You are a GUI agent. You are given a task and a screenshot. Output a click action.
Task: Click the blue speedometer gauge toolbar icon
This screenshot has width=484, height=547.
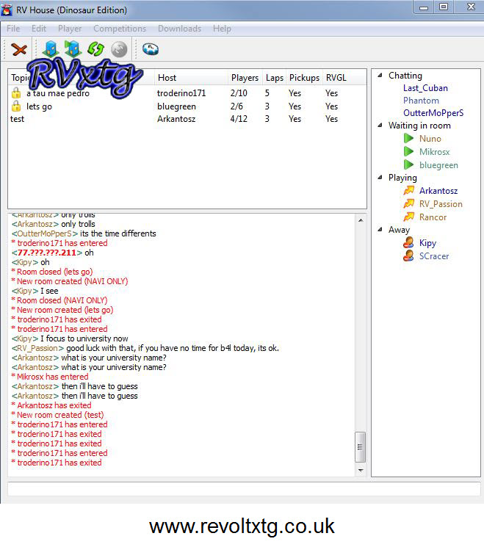click(151, 49)
